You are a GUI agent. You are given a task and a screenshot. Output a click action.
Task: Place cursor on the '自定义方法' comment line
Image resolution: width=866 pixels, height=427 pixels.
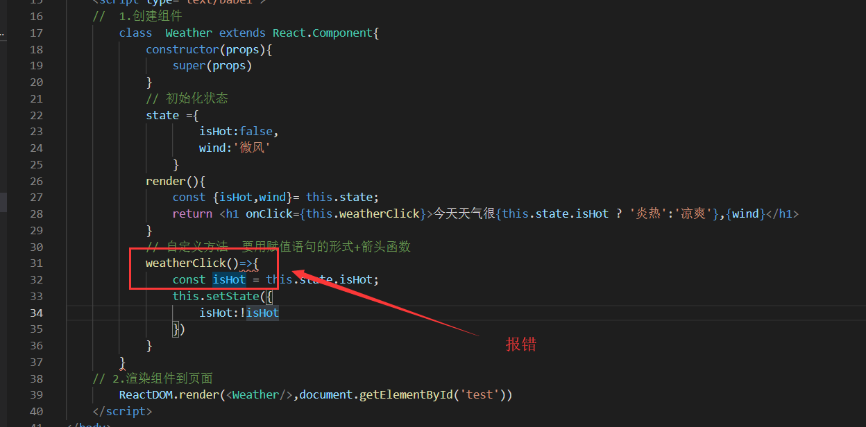click(x=278, y=247)
